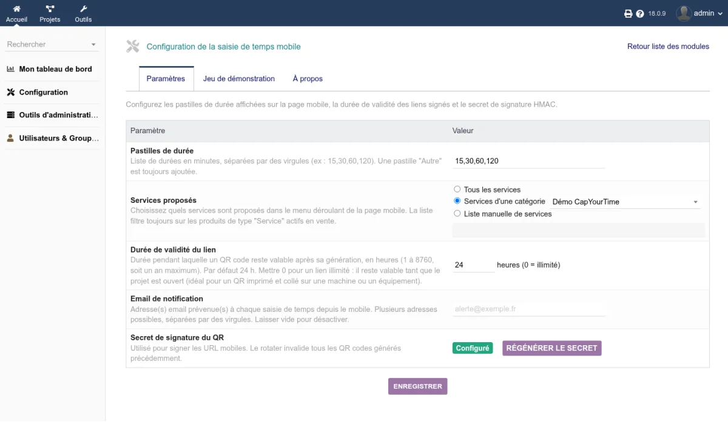Open the Démo CapYourTime category dropdown
Image resolution: width=728 pixels, height=433 pixels.
[625, 202]
